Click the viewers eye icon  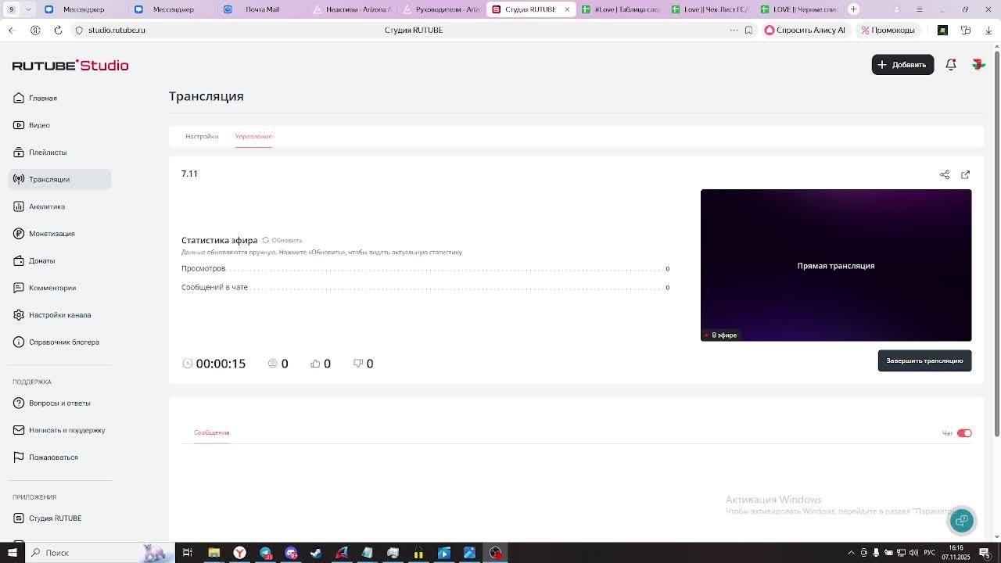tap(273, 364)
